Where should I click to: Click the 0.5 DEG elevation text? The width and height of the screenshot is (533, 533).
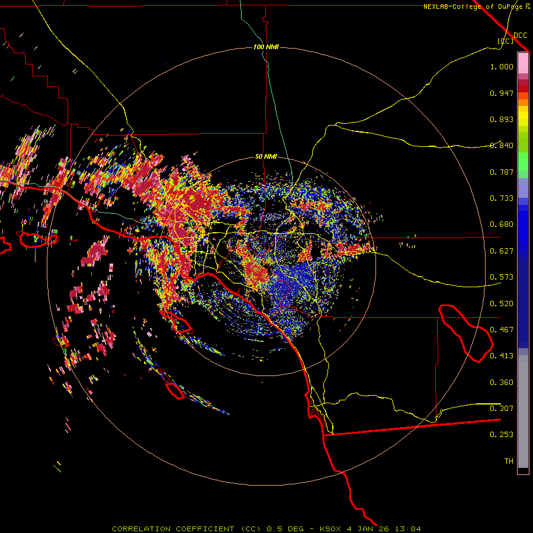coord(284,529)
